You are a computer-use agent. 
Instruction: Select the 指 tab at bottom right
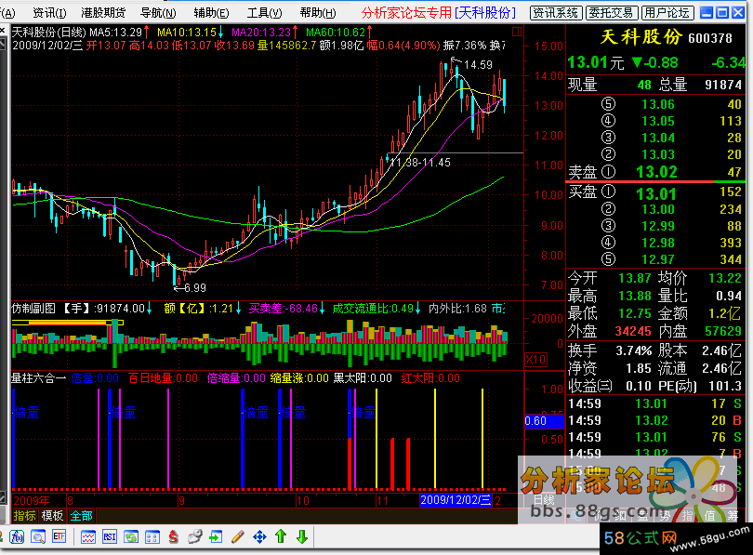click(x=687, y=516)
